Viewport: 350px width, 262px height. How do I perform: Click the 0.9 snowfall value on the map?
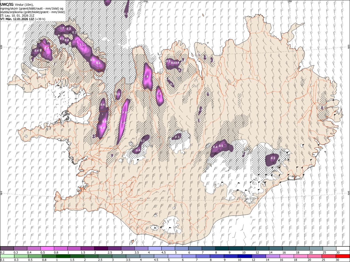coord(103,128)
